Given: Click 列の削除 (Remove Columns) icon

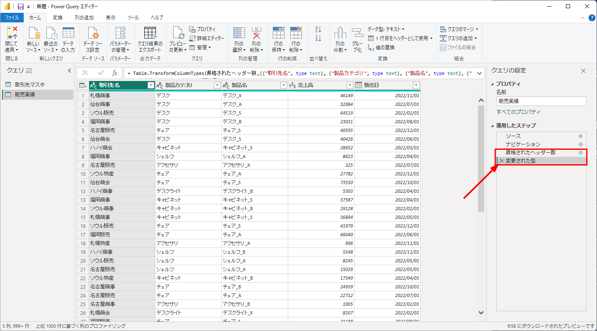Looking at the screenshot, I should (256, 33).
